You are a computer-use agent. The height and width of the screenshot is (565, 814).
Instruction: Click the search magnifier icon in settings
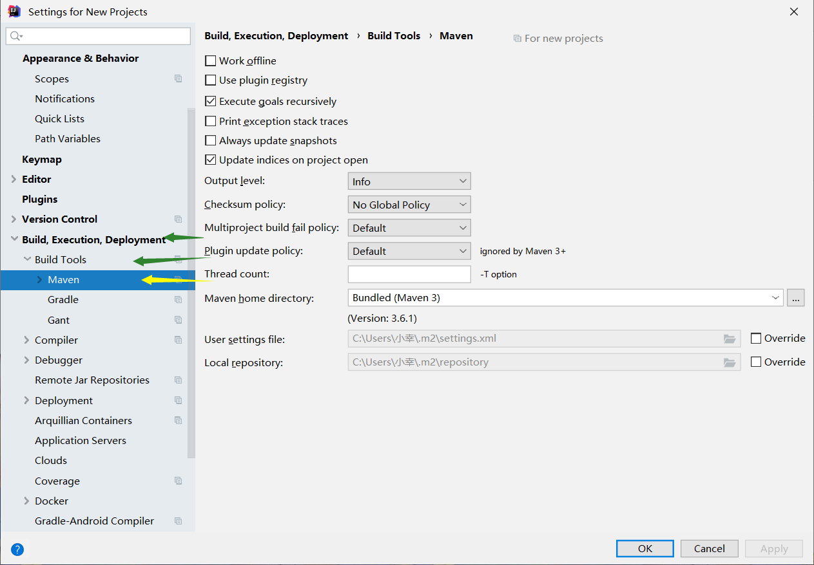[x=15, y=36]
